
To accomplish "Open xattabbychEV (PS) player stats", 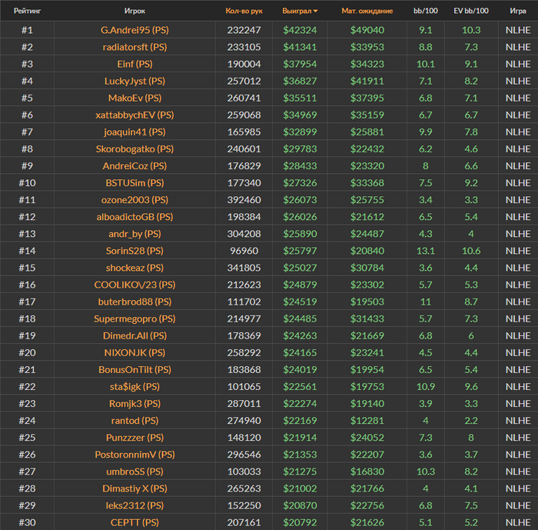I will pyautogui.click(x=134, y=115).
